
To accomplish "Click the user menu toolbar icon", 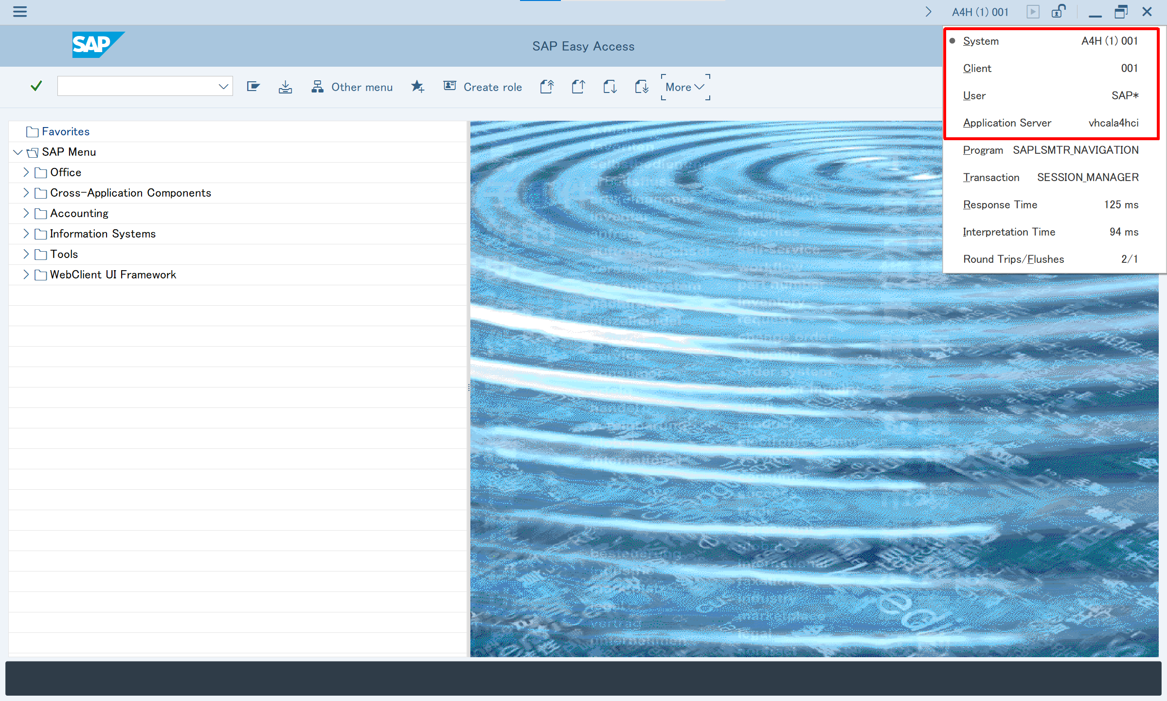I will [x=253, y=87].
